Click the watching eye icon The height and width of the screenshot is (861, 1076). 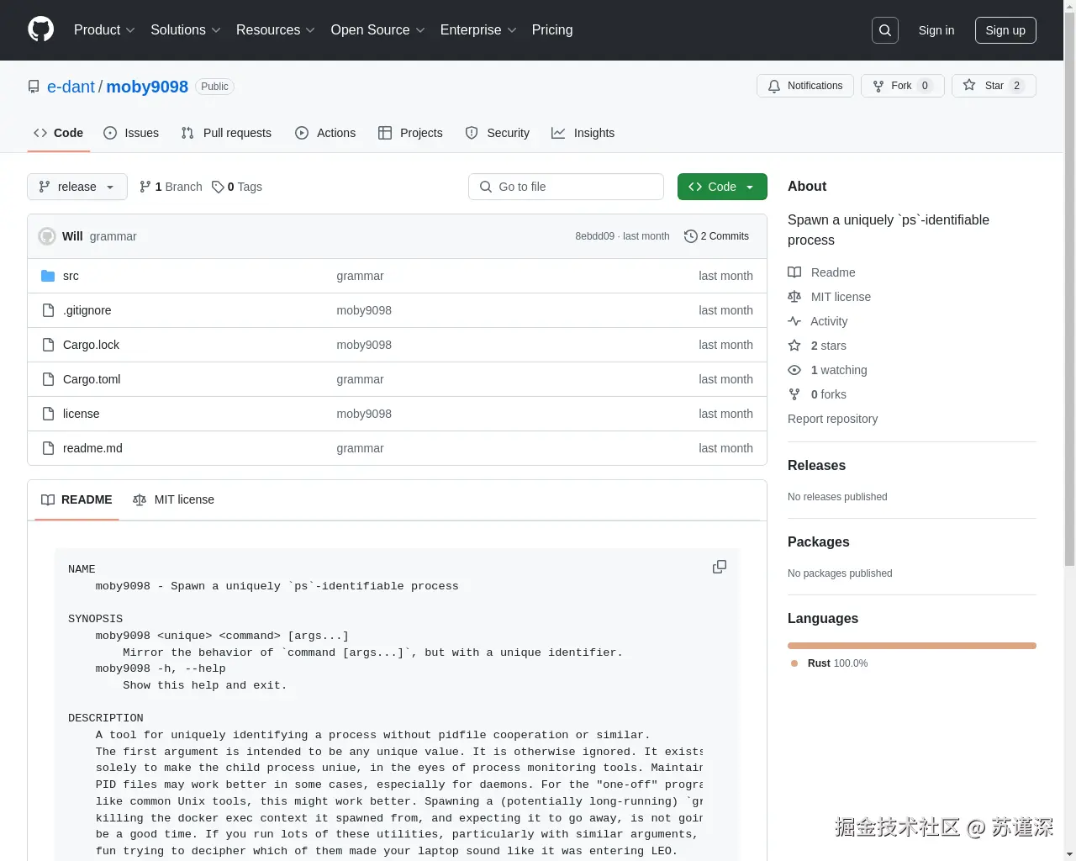click(x=794, y=370)
